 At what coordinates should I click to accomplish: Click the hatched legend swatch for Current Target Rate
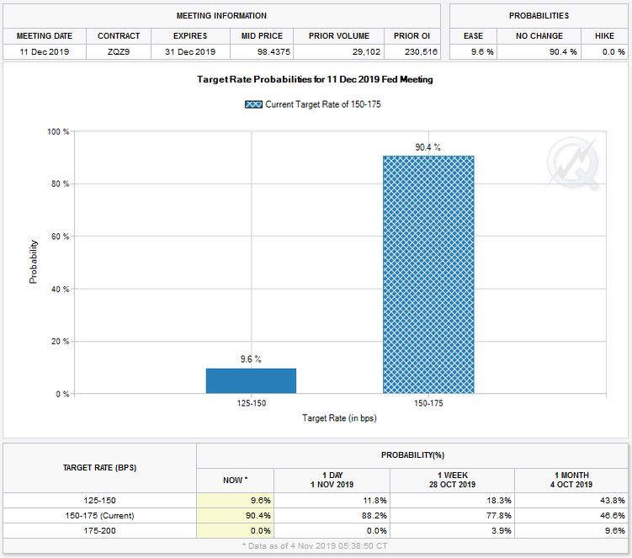253,104
